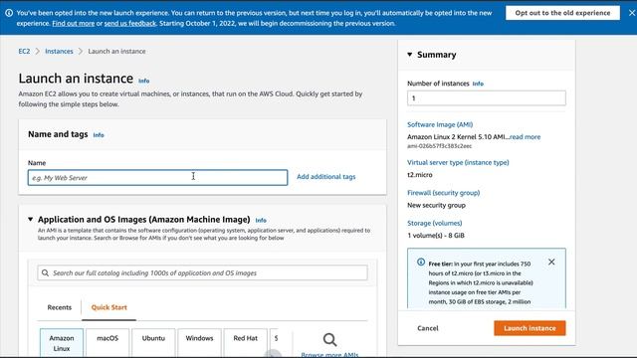Close the top banner with the X icon

(632, 13)
